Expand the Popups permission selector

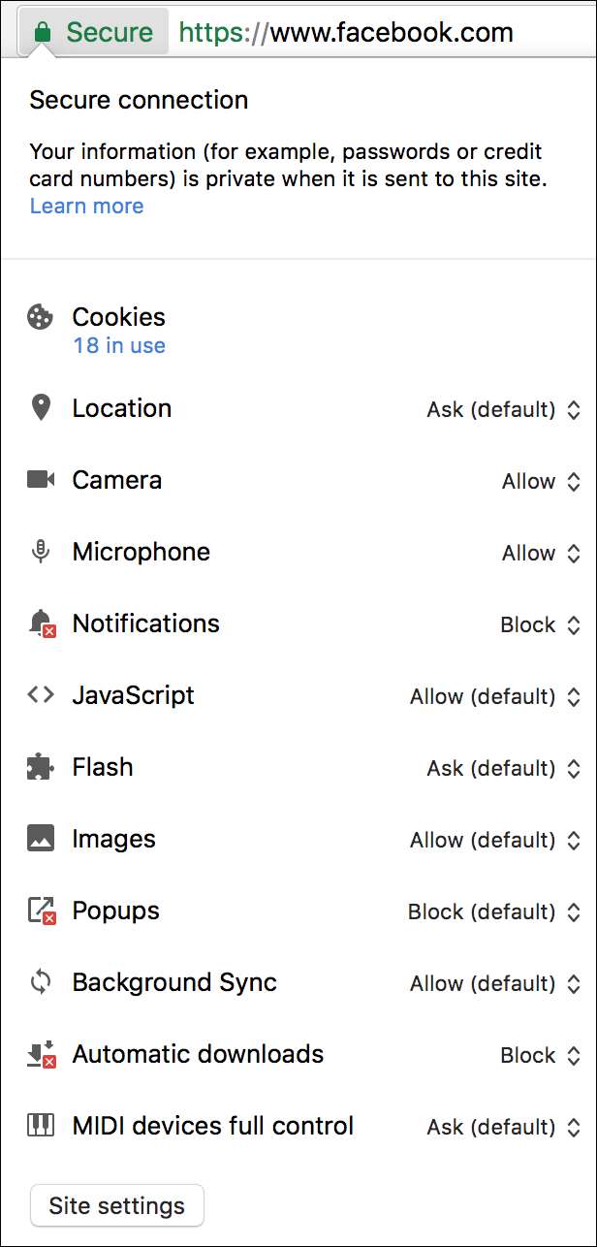pyautogui.click(x=494, y=912)
